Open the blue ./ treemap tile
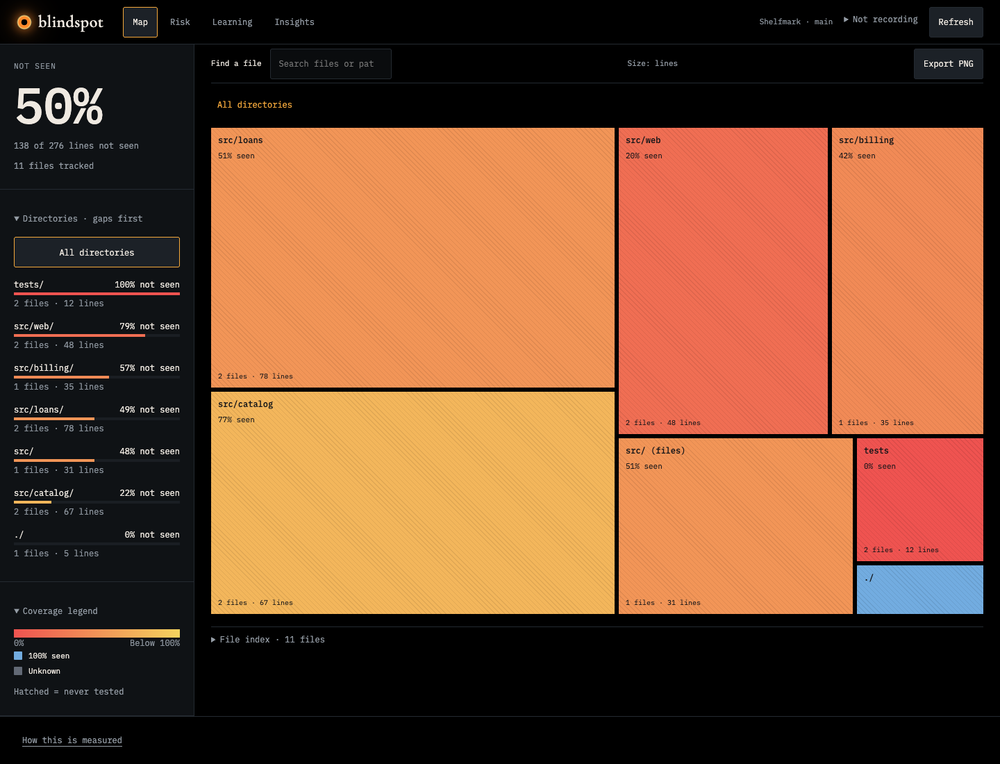The width and height of the screenshot is (1000, 764). click(x=920, y=590)
